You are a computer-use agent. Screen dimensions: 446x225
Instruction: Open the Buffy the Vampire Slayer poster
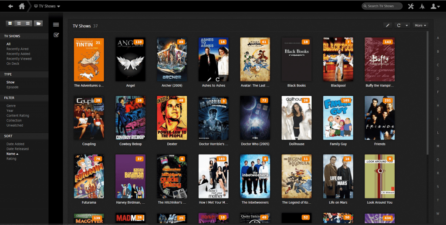[379, 60]
